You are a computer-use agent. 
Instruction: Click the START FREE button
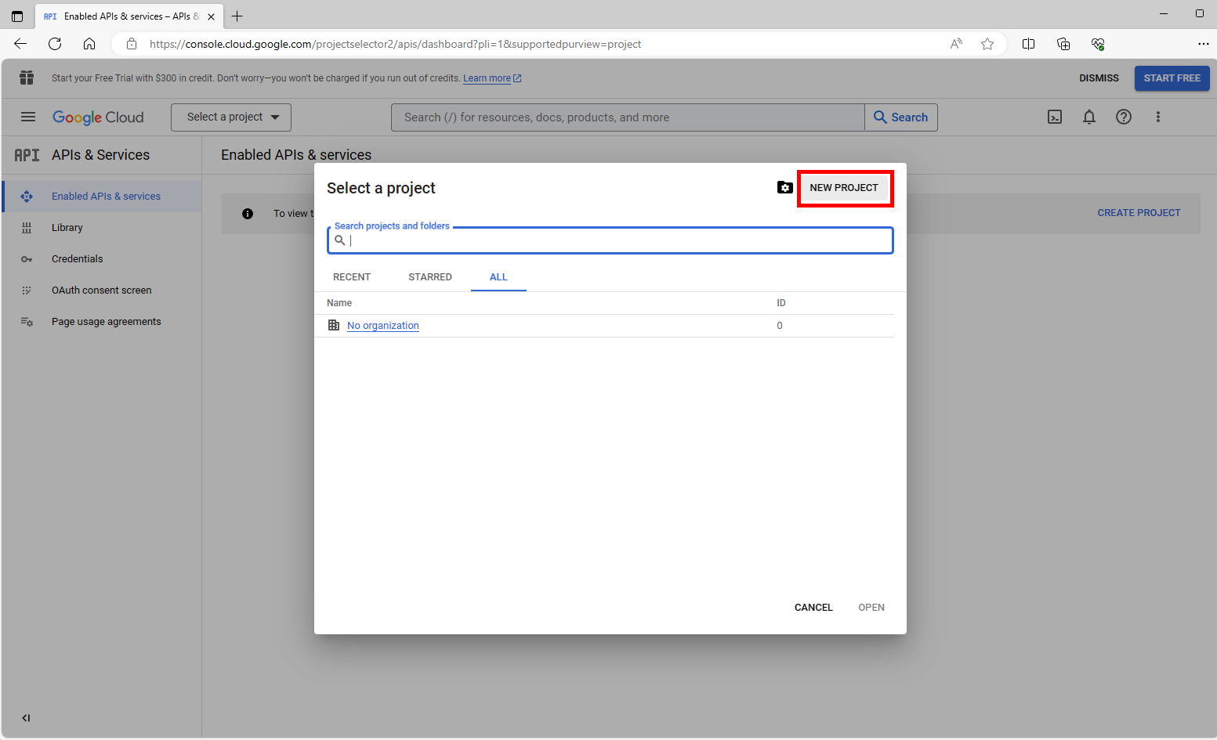pyautogui.click(x=1172, y=78)
